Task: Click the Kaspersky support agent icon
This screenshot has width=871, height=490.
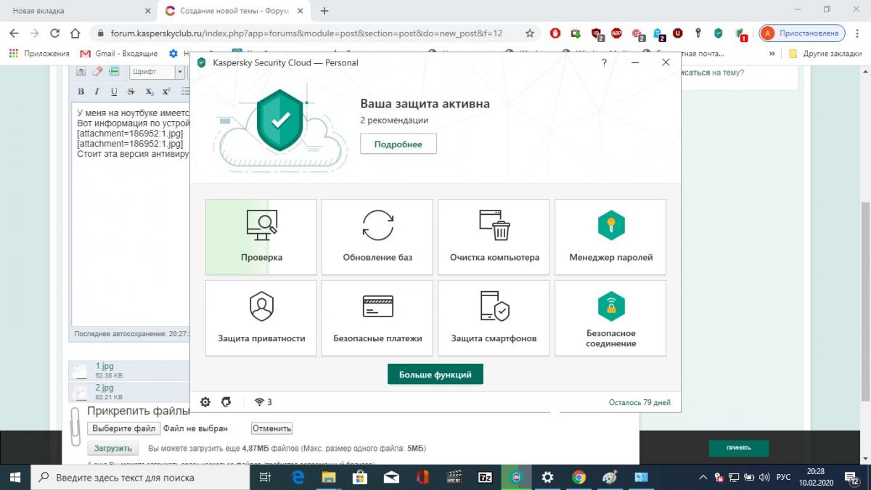Action: pyautogui.click(x=226, y=402)
